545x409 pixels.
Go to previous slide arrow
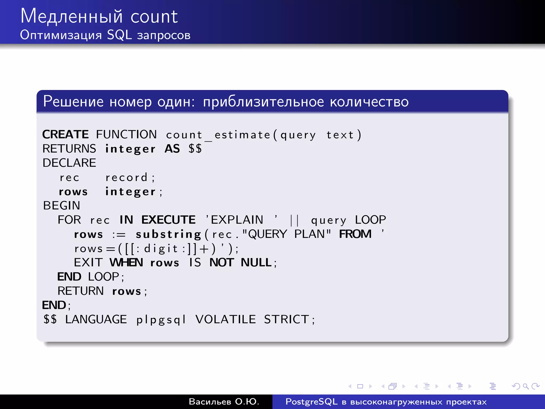click(350, 386)
